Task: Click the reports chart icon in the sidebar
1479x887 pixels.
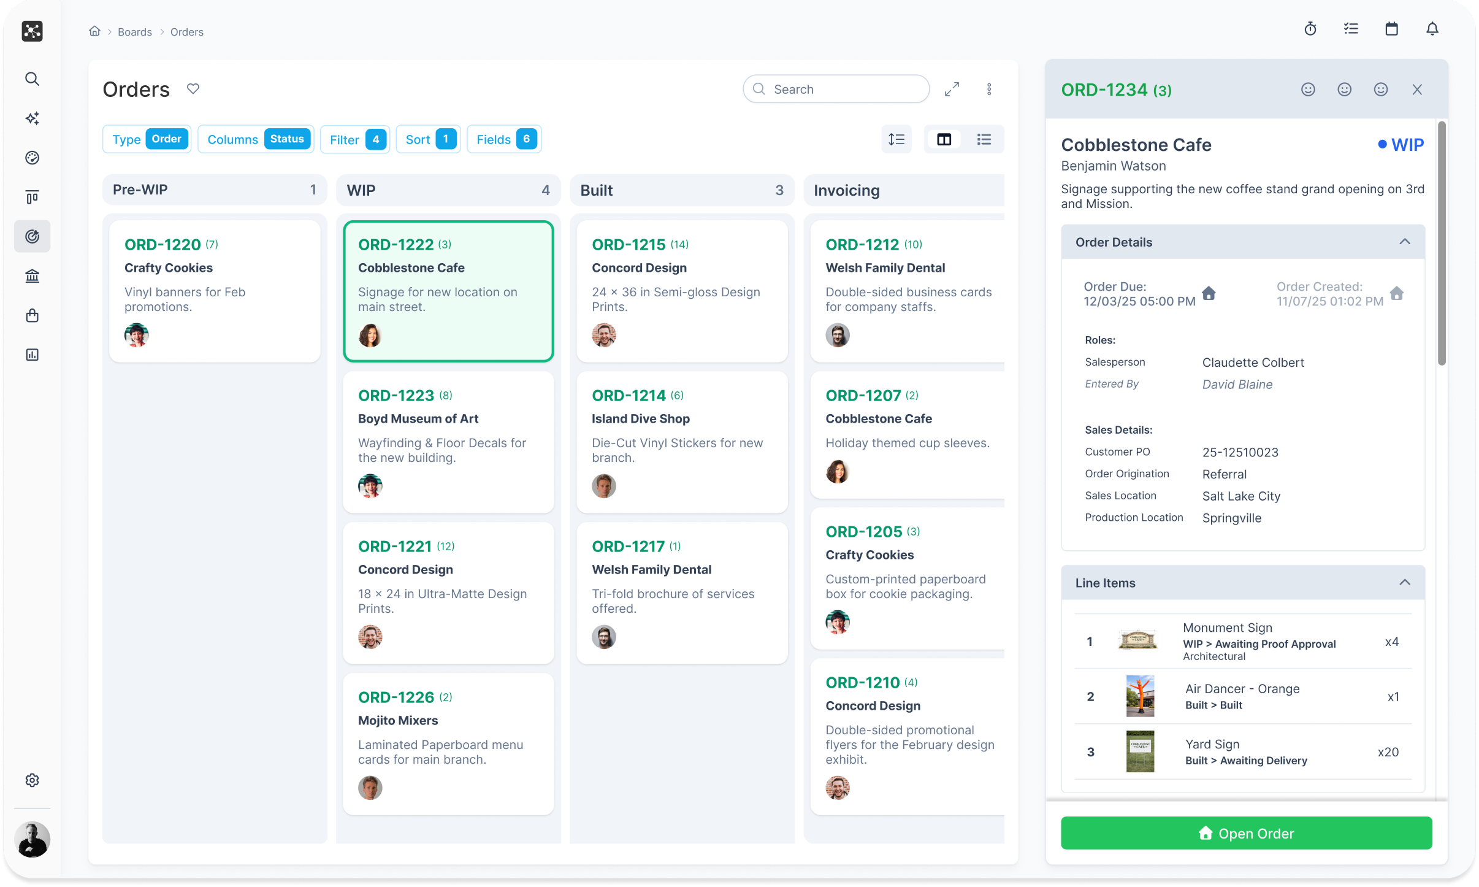Action: click(32, 355)
